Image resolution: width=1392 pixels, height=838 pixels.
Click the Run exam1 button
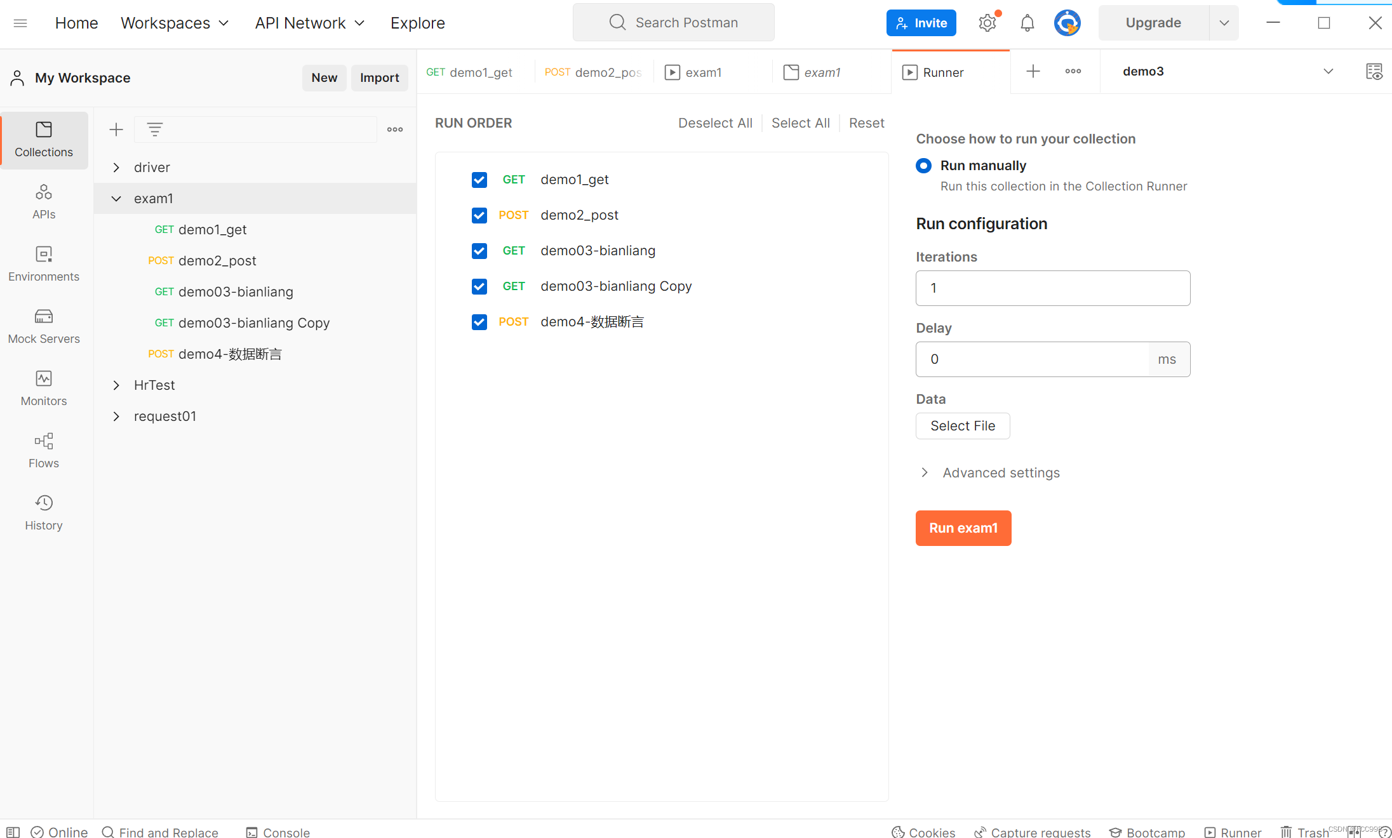pyautogui.click(x=963, y=528)
